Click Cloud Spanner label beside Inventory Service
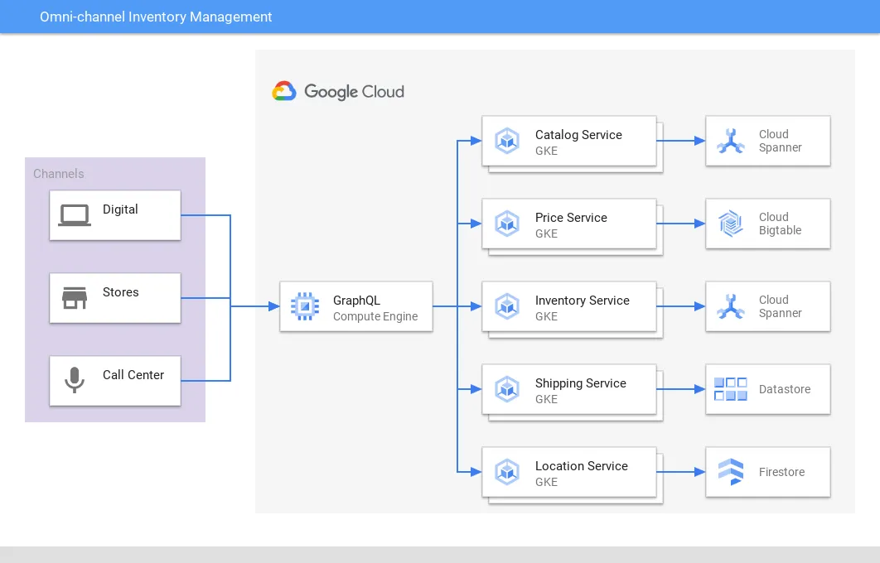 (x=780, y=306)
